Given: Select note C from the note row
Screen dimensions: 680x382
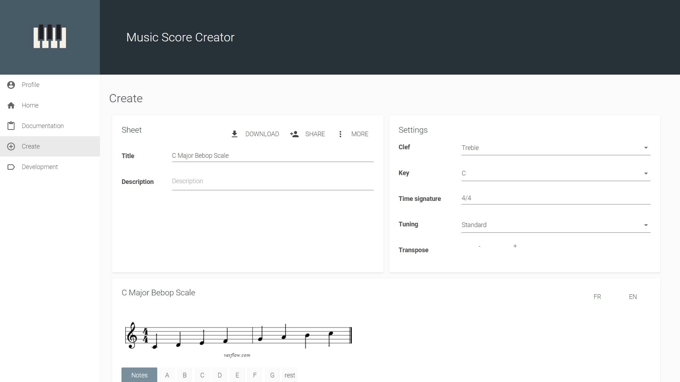Looking at the screenshot, I should click(202, 375).
